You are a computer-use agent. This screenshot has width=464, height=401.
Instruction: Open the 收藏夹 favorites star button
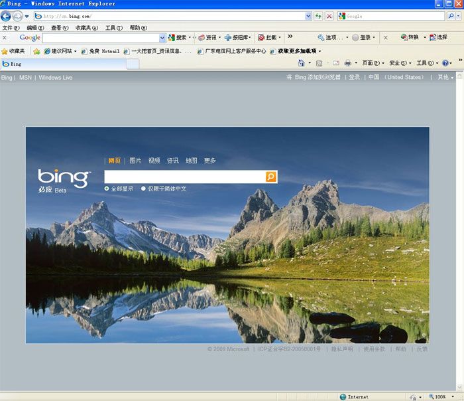click(13, 51)
